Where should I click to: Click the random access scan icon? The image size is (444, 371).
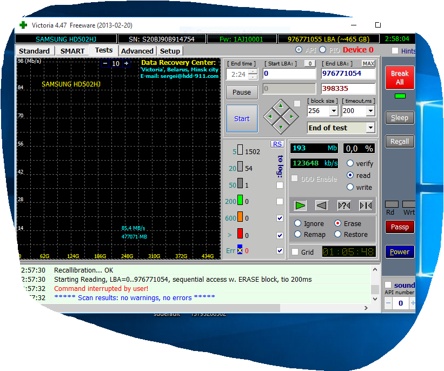tap(344, 205)
